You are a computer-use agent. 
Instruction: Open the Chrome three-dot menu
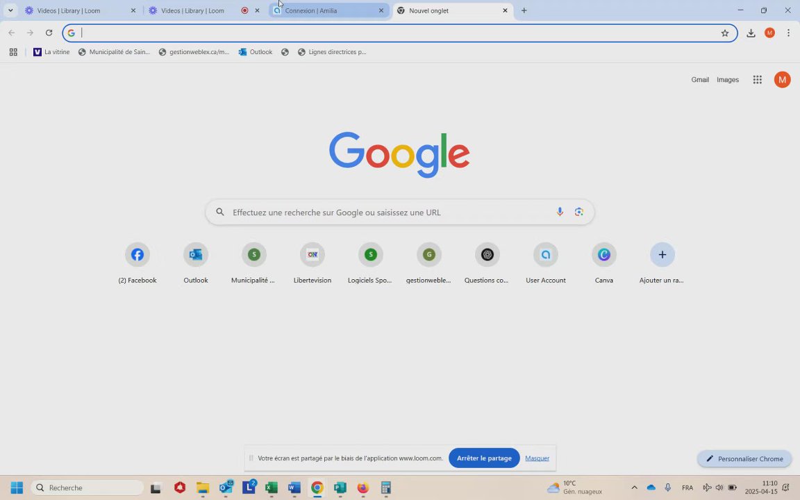point(788,33)
